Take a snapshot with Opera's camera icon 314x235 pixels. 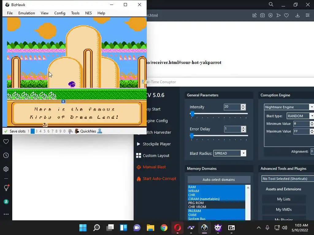(x=262, y=15)
